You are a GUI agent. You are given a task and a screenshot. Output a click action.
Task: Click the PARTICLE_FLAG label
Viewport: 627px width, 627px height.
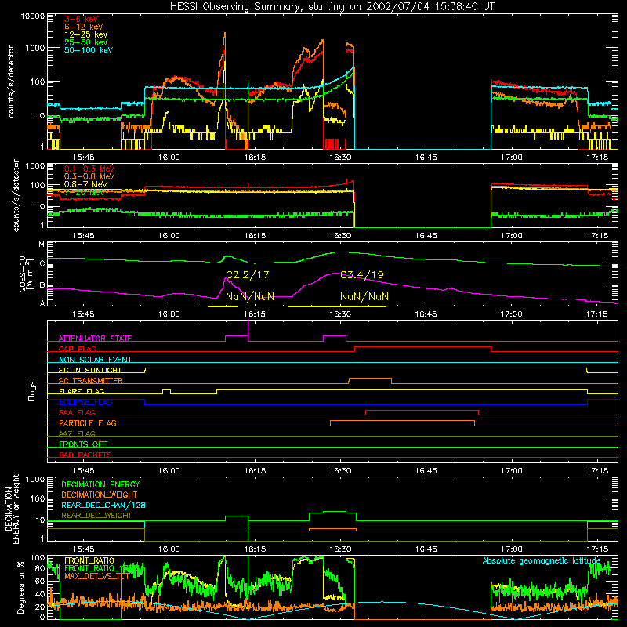[88, 422]
